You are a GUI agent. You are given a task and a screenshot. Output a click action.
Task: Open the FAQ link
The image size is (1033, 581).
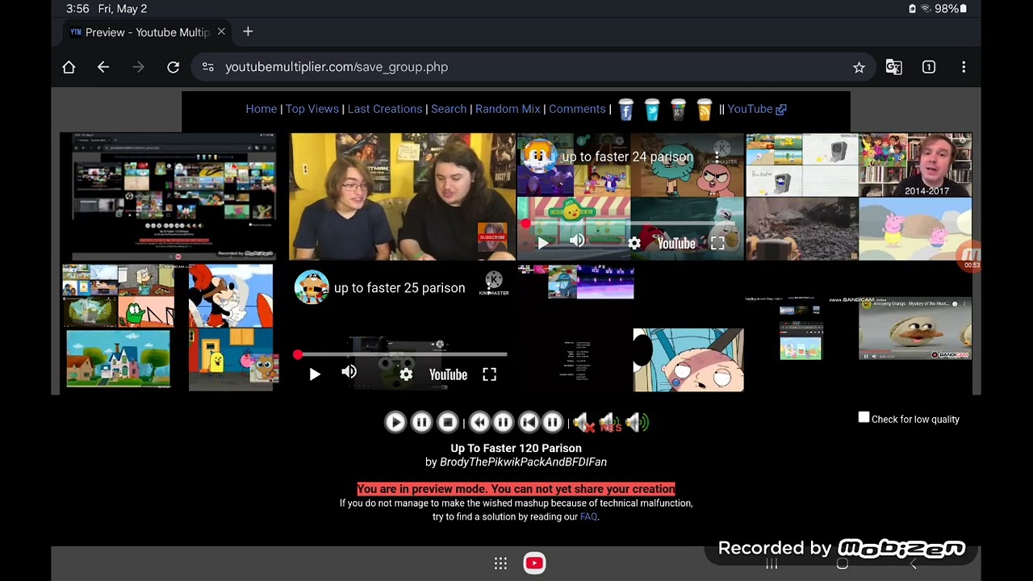click(x=588, y=516)
